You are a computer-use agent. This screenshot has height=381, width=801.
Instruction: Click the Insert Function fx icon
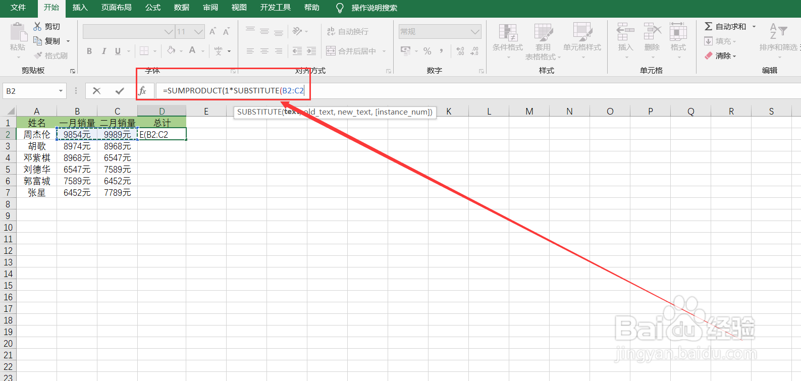pyautogui.click(x=143, y=91)
